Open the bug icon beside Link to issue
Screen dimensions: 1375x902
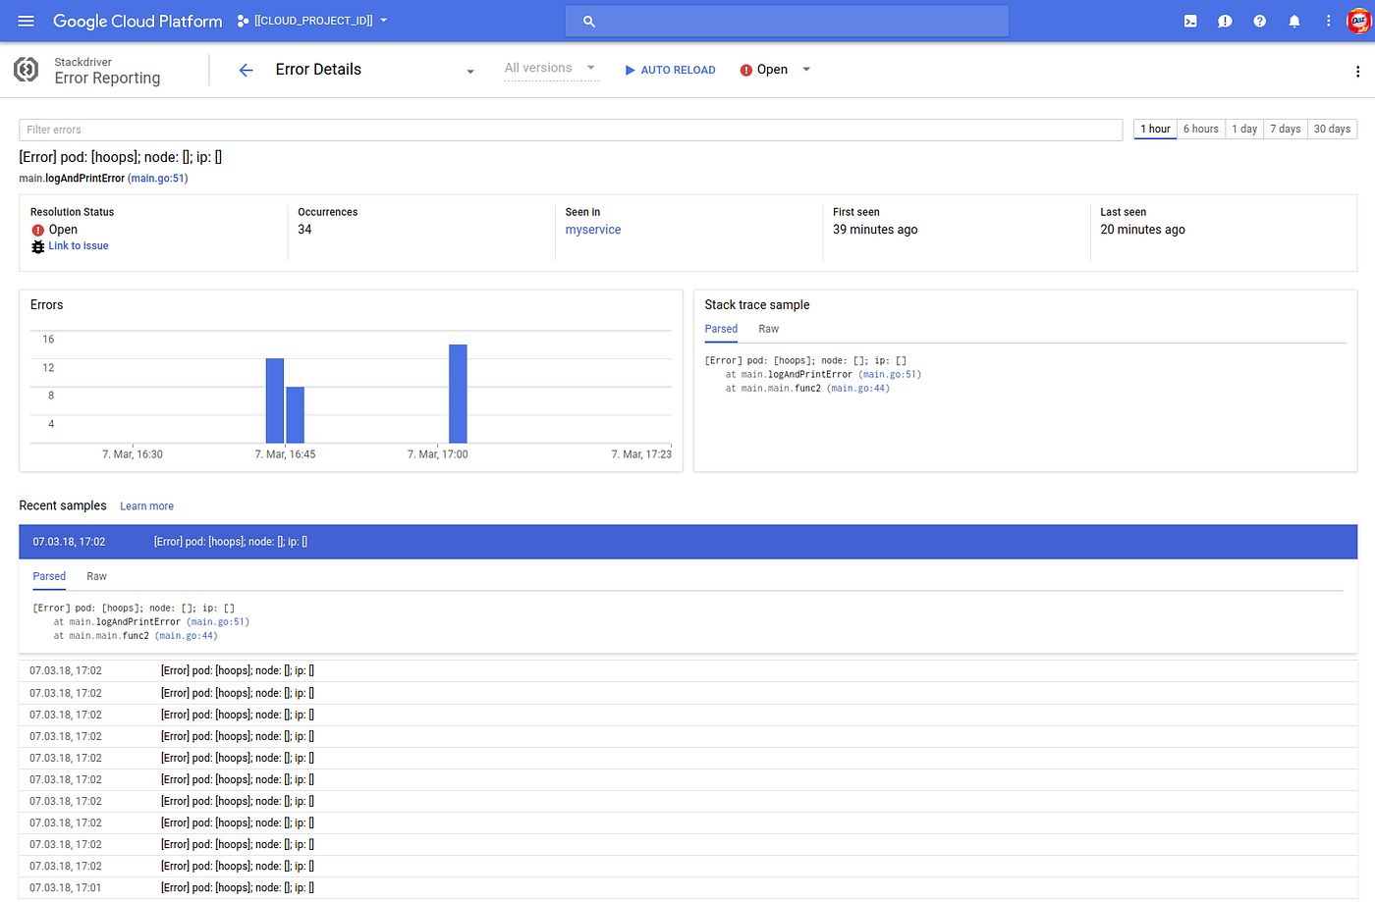click(37, 245)
